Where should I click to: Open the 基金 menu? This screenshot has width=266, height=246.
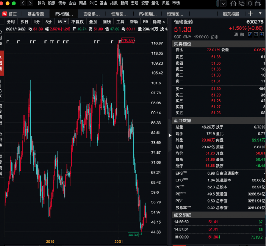pyautogui.click(x=103, y=3)
